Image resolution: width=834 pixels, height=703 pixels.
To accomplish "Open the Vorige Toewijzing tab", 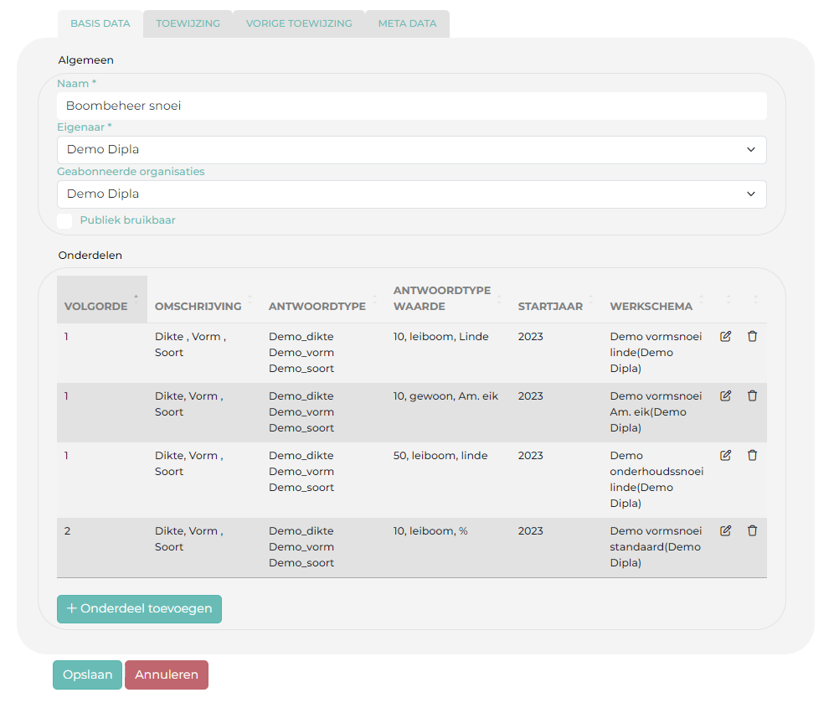I will [x=299, y=23].
